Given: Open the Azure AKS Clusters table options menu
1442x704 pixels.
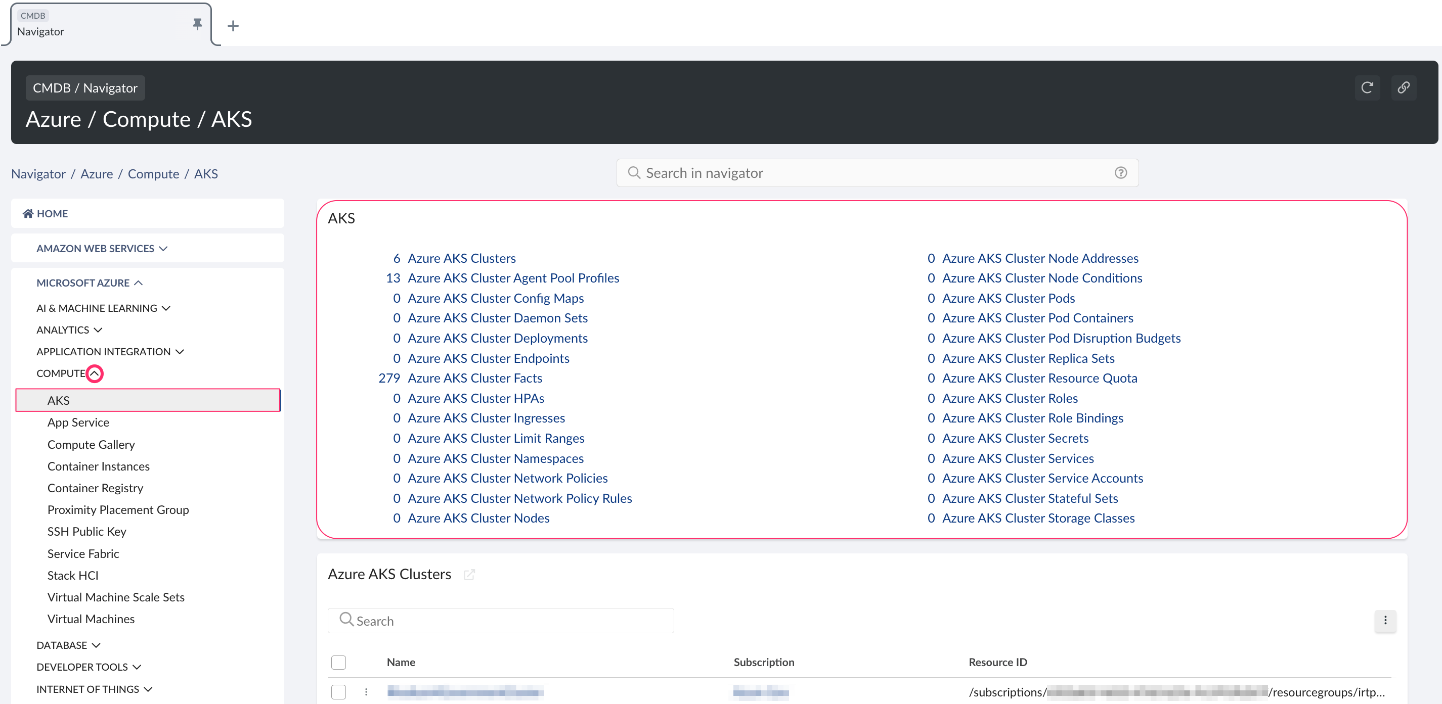Looking at the screenshot, I should [x=1385, y=621].
